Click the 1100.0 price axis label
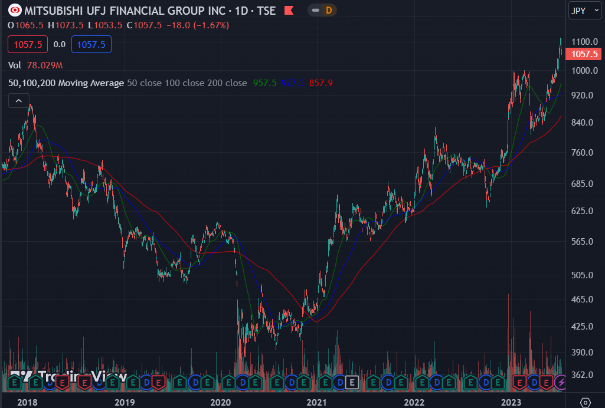 (x=584, y=42)
